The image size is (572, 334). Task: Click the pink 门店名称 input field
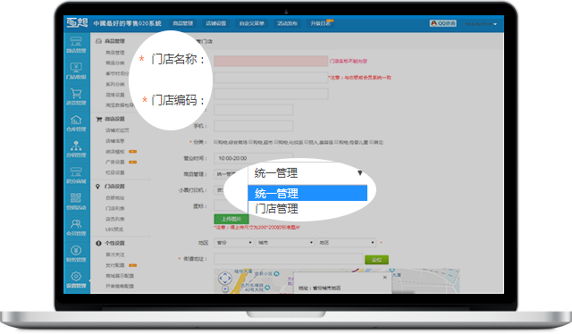point(271,61)
